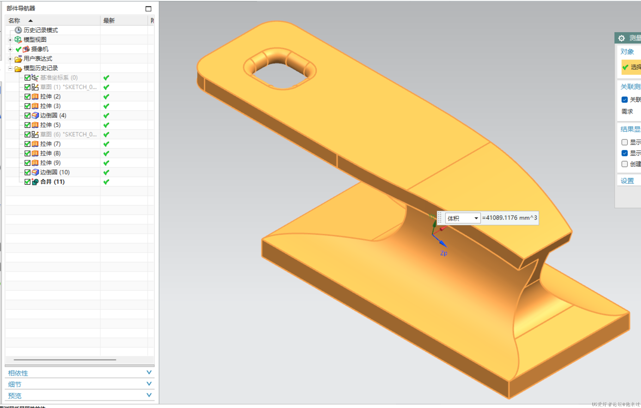Viewport: 641px width, 408px height.
Task: Click the Camera (摄像机) icon
Action: [x=26, y=49]
